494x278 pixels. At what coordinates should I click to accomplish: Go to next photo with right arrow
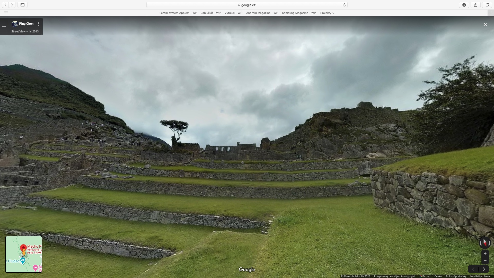484,269
